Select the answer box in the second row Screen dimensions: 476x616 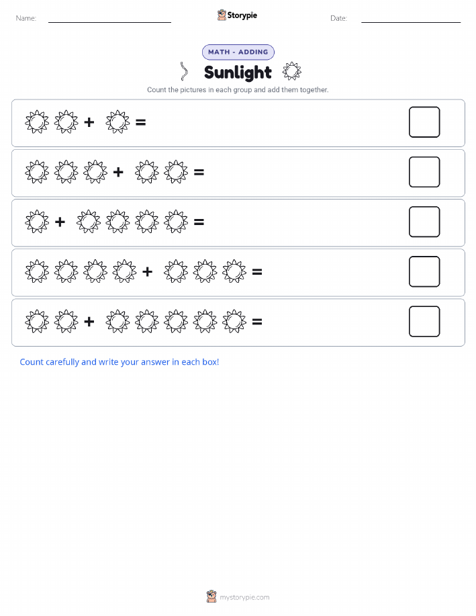424,172
